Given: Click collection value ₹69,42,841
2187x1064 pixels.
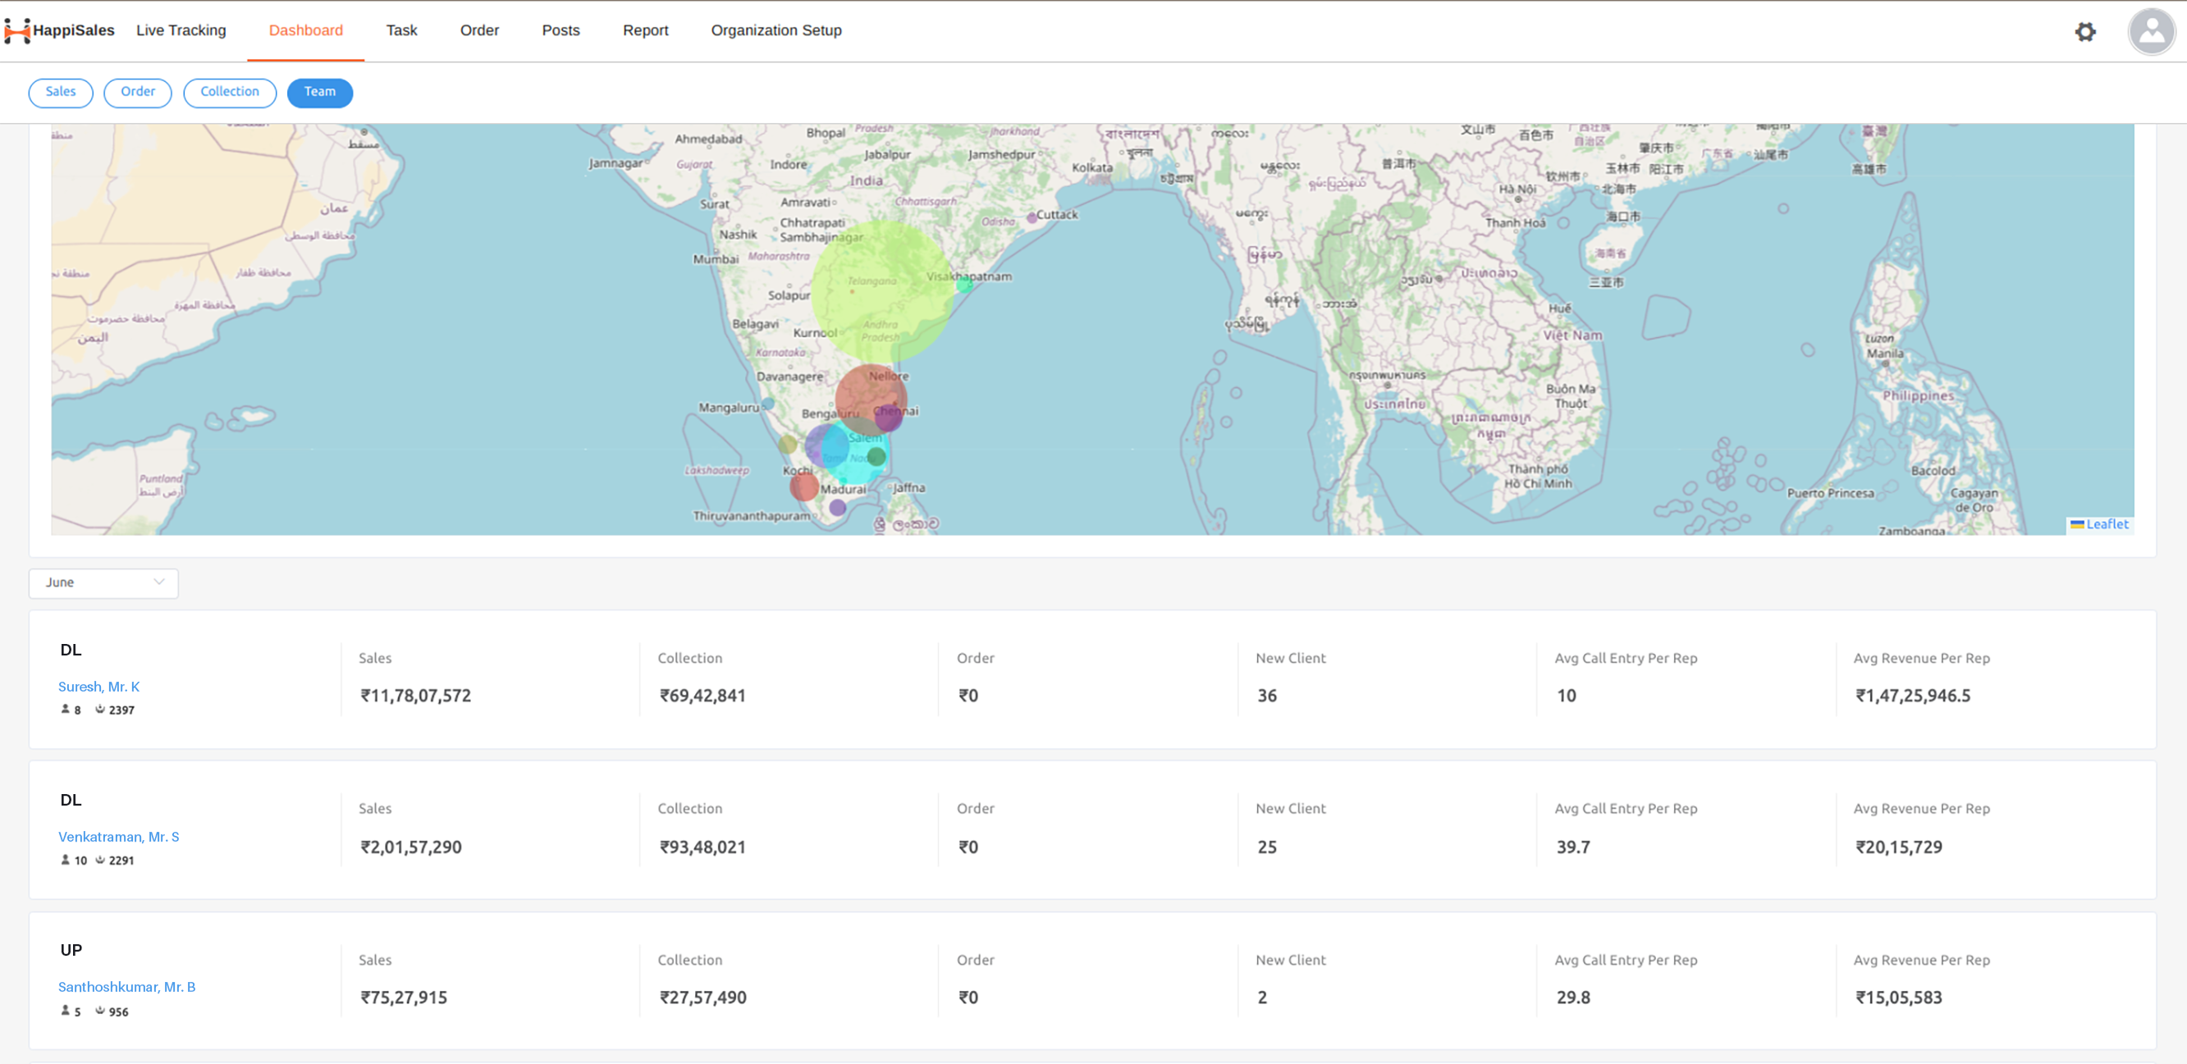Looking at the screenshot, I should 702,696.
